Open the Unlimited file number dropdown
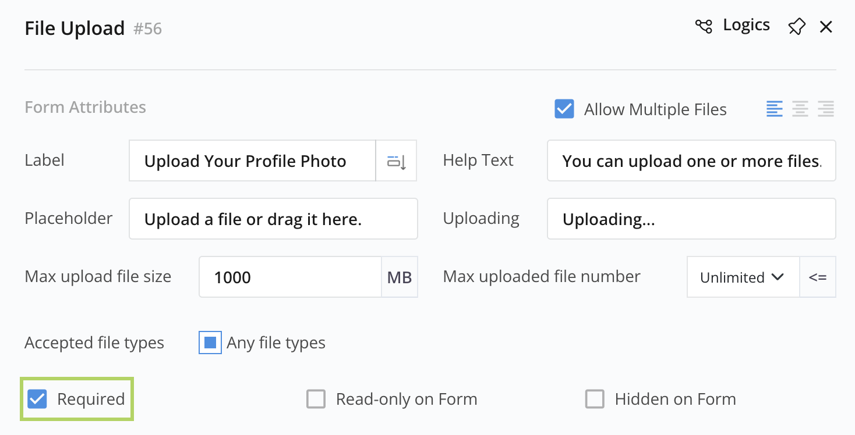The image size is (855, 435). [743, 277]
